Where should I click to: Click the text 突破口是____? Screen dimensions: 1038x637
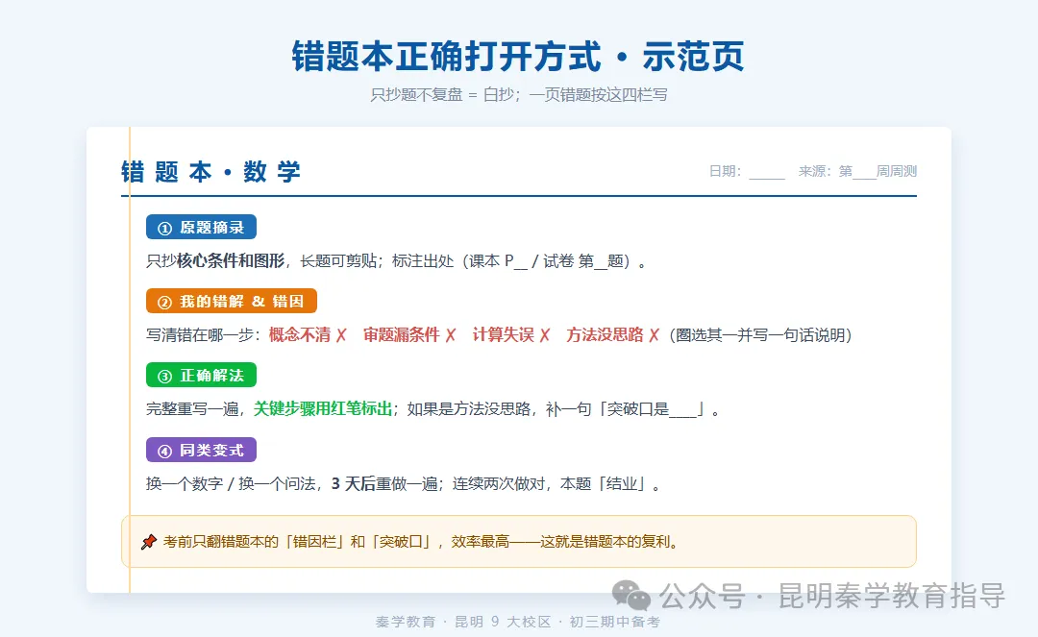tap(652, 408)
